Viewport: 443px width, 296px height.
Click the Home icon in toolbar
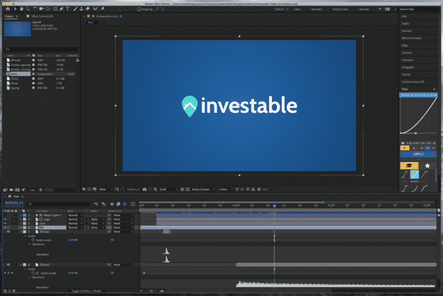8,9
